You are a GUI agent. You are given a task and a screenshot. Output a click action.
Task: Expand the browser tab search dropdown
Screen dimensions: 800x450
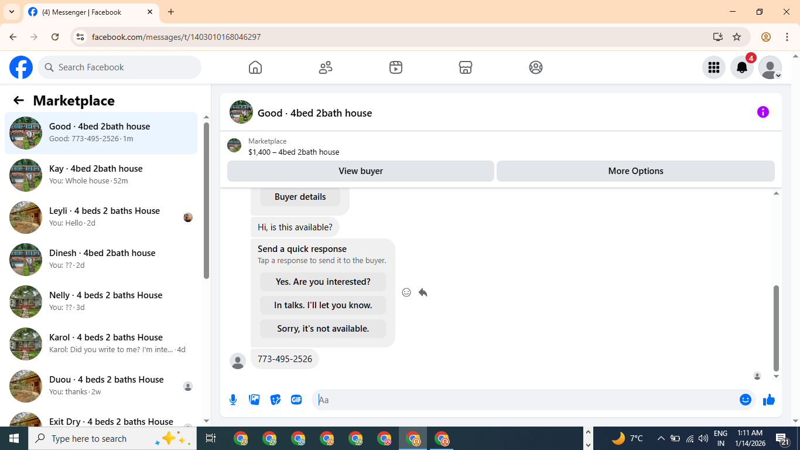12,12
